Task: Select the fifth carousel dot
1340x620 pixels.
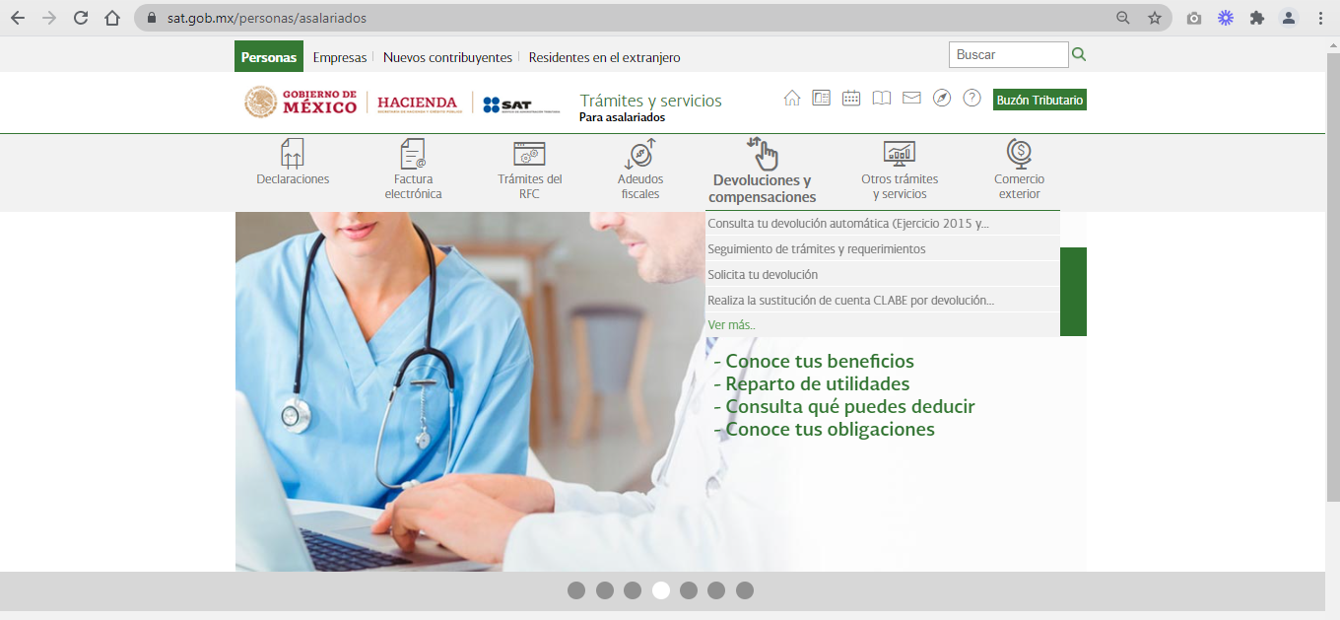Action: (x=689, y=590)
